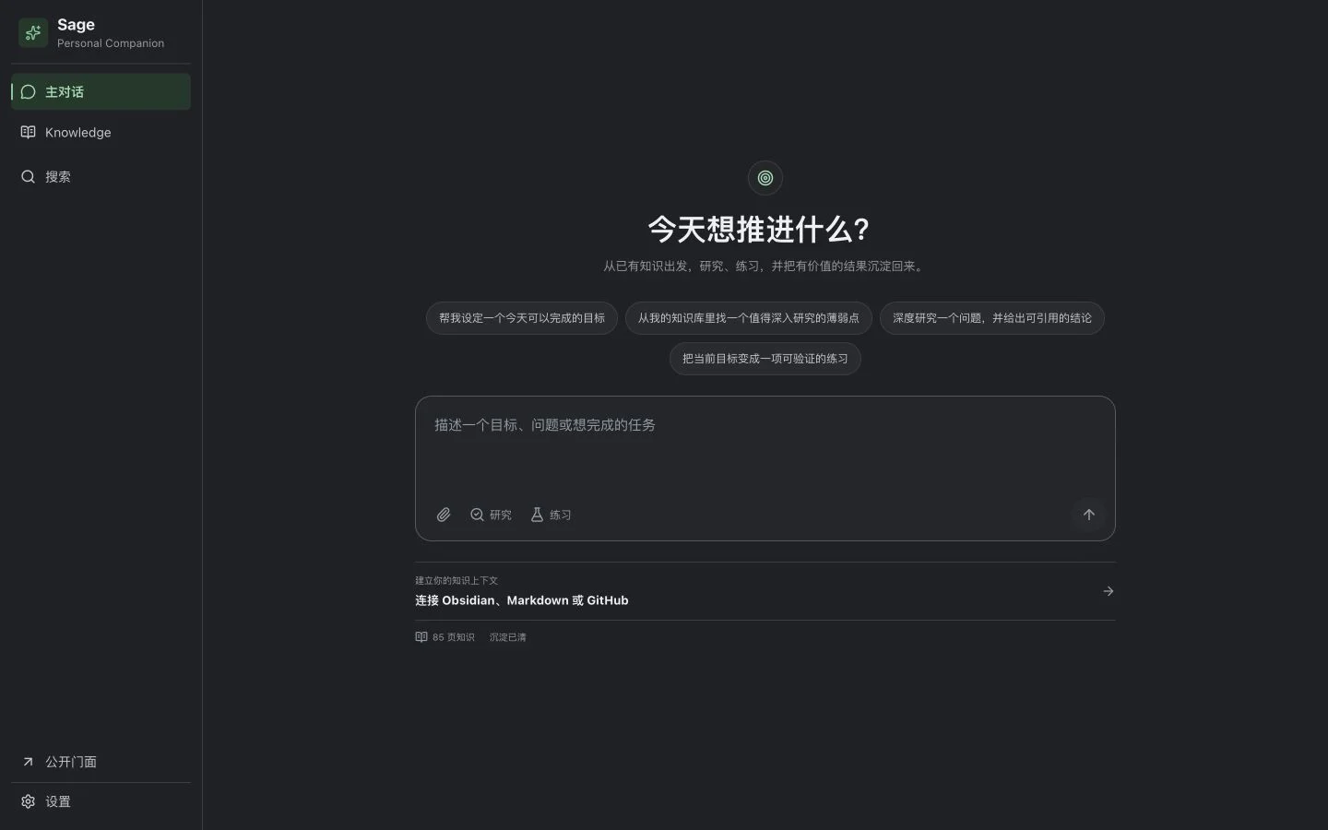Image resolution: width=1328 pixels, height=830 pixels.
Task: Focus the 描述一个目标 message input field
Action: 765,449
